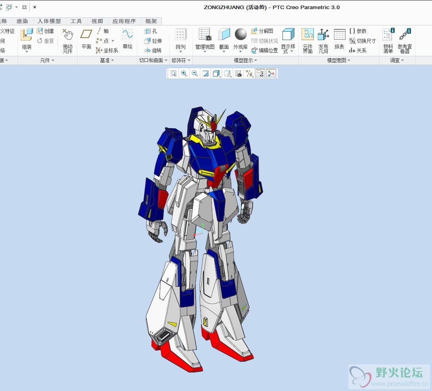This screenshot has width=432, height=391.
Task: Click the 创建 (Create) component button
Action: point(46,31)
